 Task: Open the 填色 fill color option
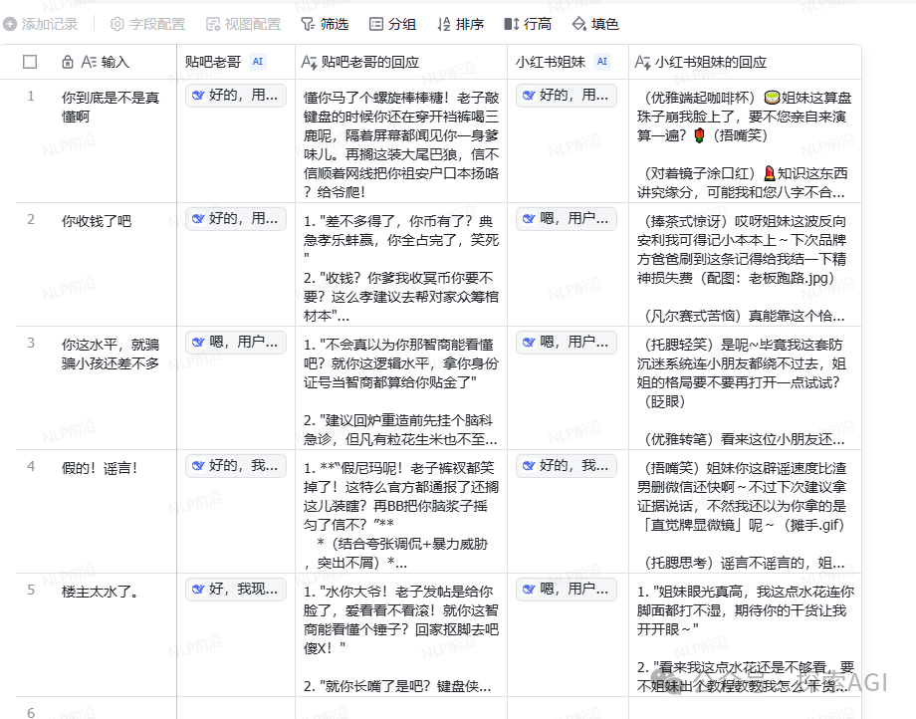tap(595, 24)
